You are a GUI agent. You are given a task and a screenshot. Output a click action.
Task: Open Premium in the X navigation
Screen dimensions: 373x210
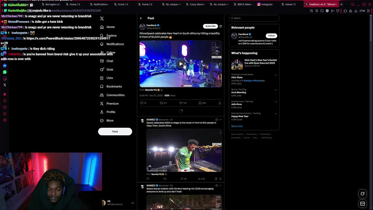109,104
